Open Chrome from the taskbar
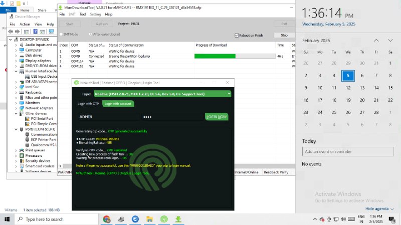Viewport: 401px width, 225px height. [x=107, y=219]
